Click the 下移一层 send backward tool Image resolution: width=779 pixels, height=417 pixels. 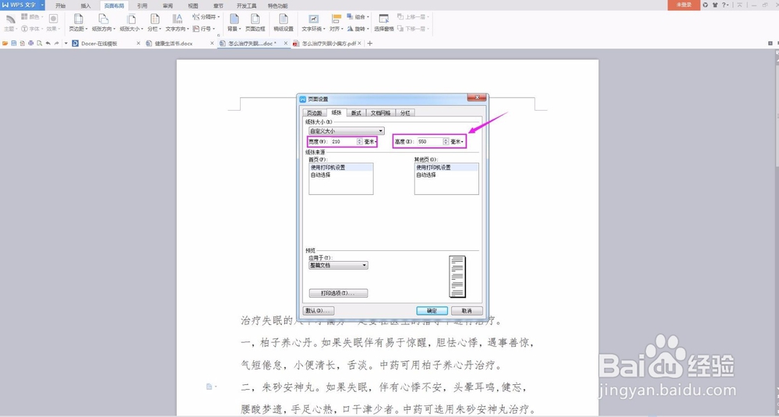pyautogui.click(x=414, y=29)
